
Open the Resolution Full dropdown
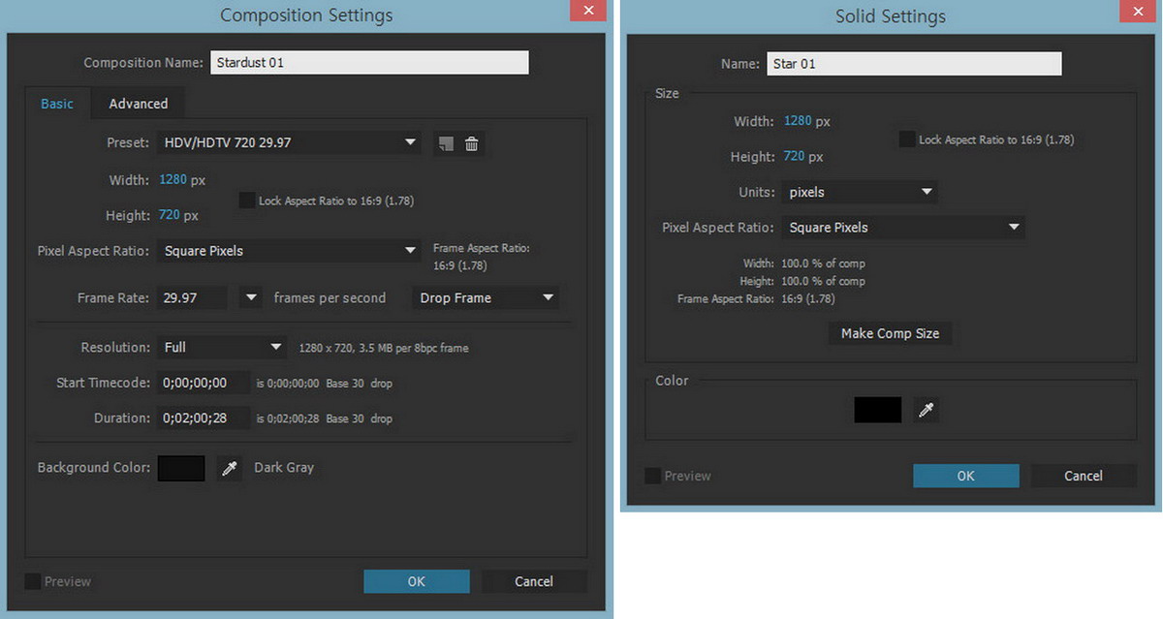(x=220, y=347)
